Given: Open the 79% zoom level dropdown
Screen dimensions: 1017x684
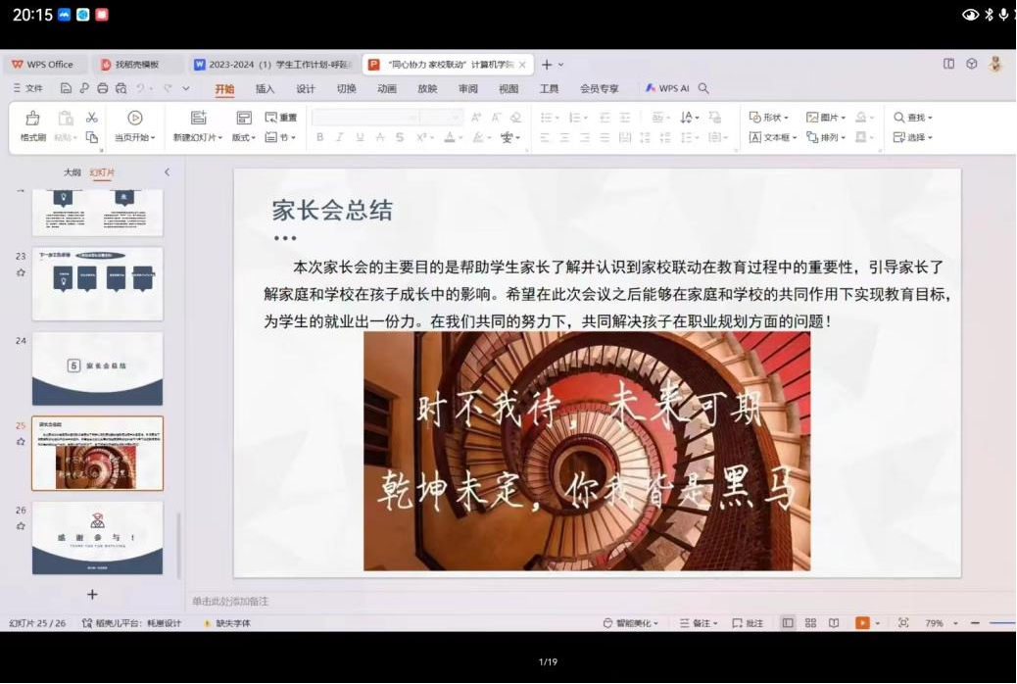Looking at the screenshot, I should click(940, 623).
